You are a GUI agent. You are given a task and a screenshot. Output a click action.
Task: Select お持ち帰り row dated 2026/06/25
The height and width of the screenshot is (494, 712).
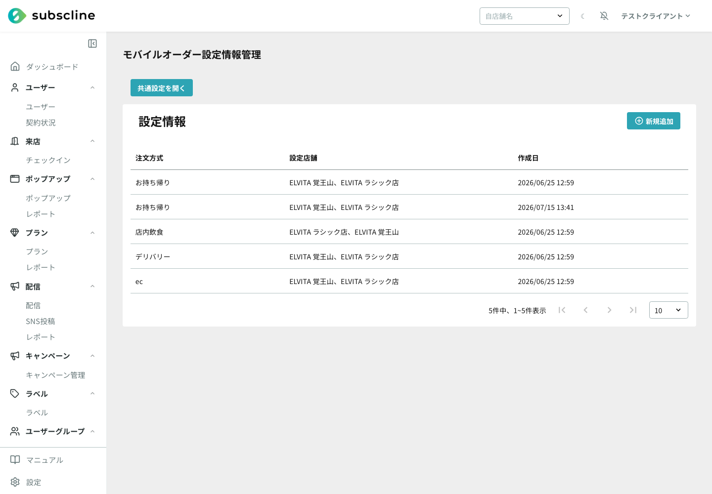point(409,182)
